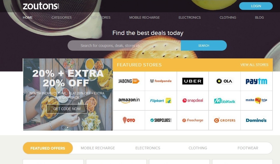The height and width of the screenshot is (164, 280).
Task: Follow the View All Stores link
Action: pyautogui.click(x=254, y=65)
